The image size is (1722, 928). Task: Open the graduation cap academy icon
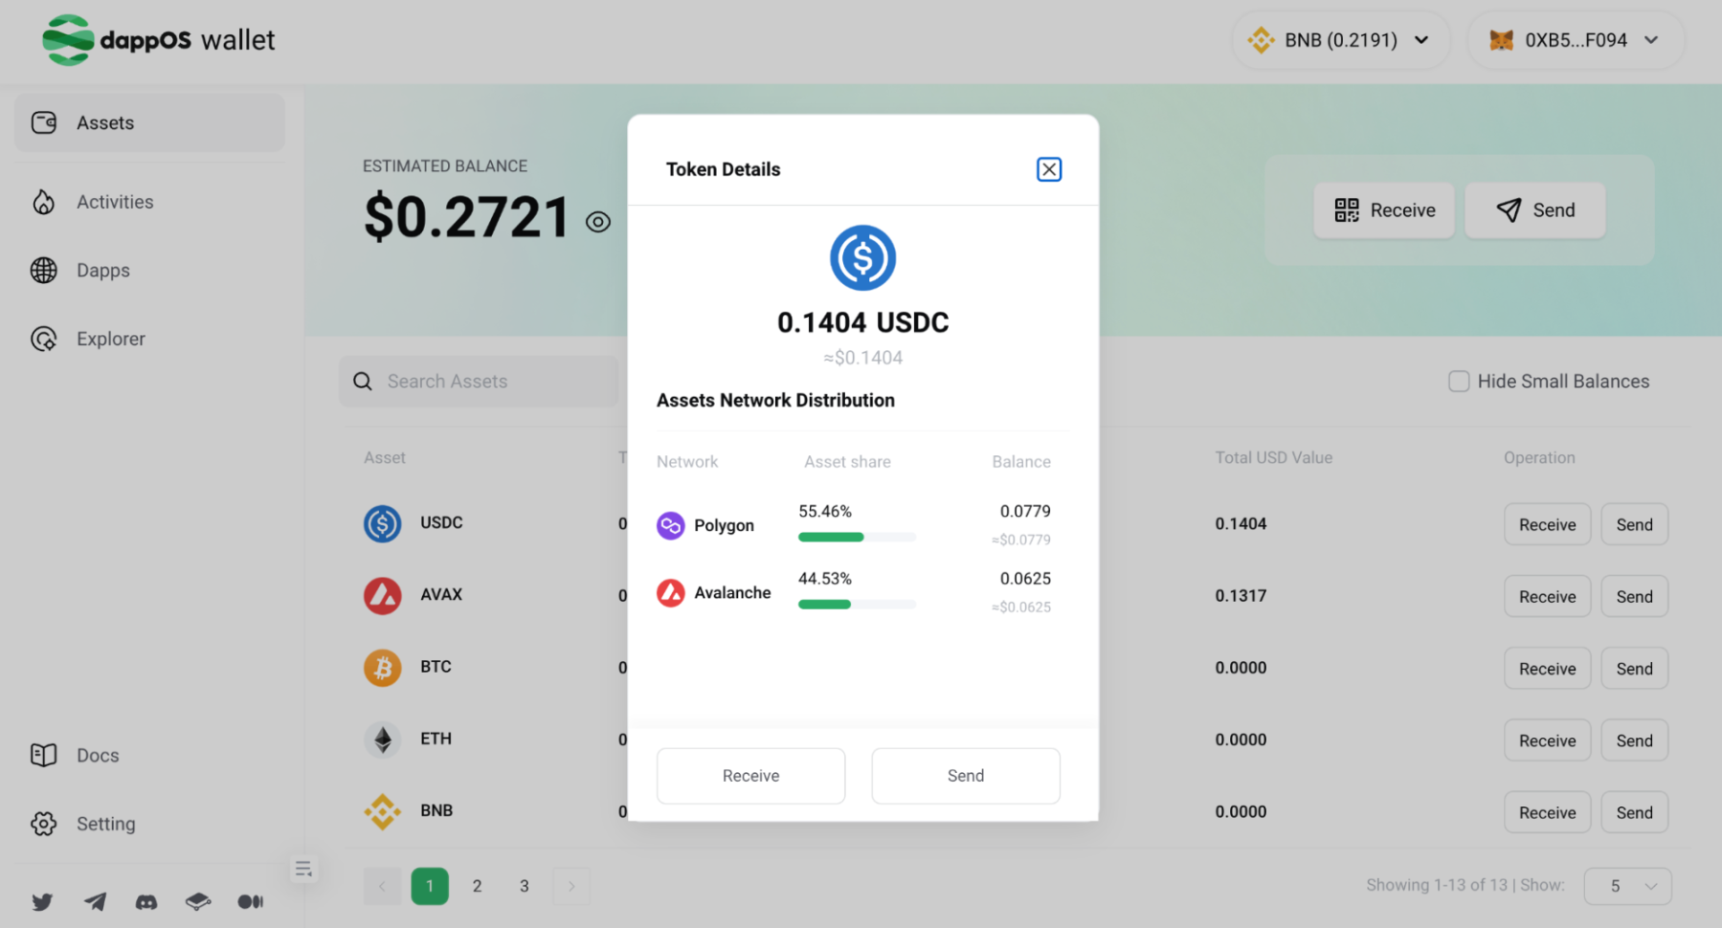click(198, 901)
